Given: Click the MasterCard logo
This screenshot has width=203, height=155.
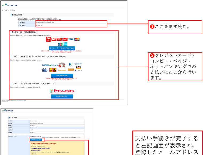Looking at the screenshot, I should (77, 39).
